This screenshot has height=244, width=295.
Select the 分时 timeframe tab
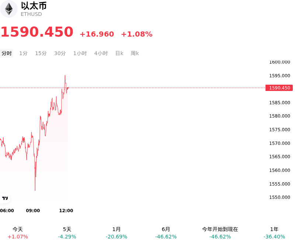point(7,53)
